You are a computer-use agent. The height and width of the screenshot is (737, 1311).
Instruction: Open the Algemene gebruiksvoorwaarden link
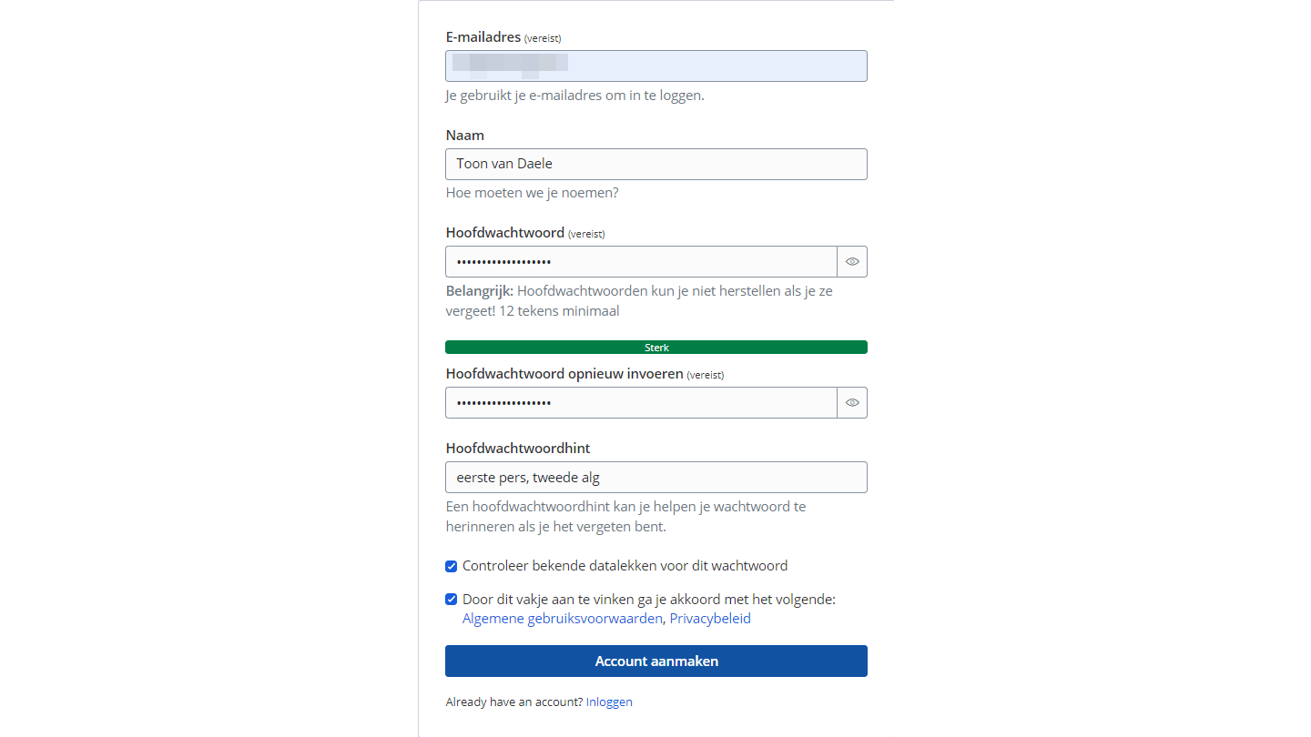[x=562, y=619]
